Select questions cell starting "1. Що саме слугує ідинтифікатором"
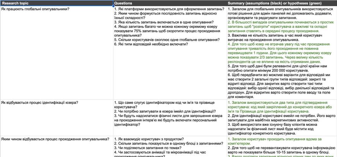Viewport: 337px width, 157px height. tap(170, 118)
